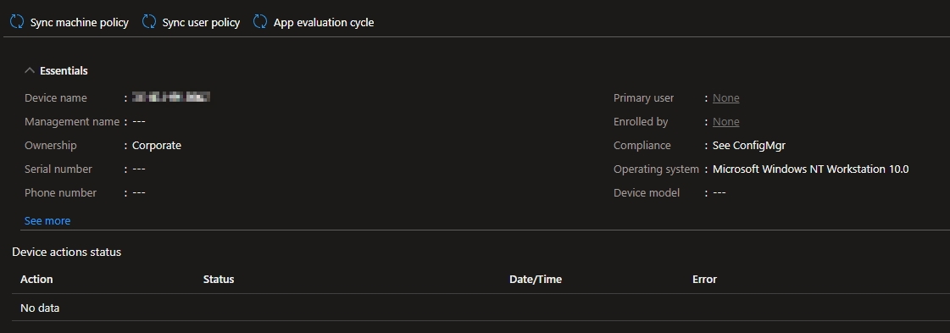Sort by the Status column header

click(x=219, y=279)
